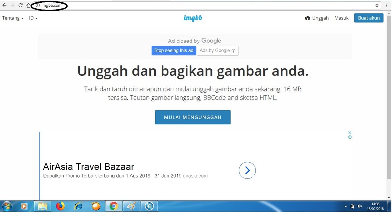
Task: Open the Tentang dropdown menu
Action: click(x=13, y=18)
